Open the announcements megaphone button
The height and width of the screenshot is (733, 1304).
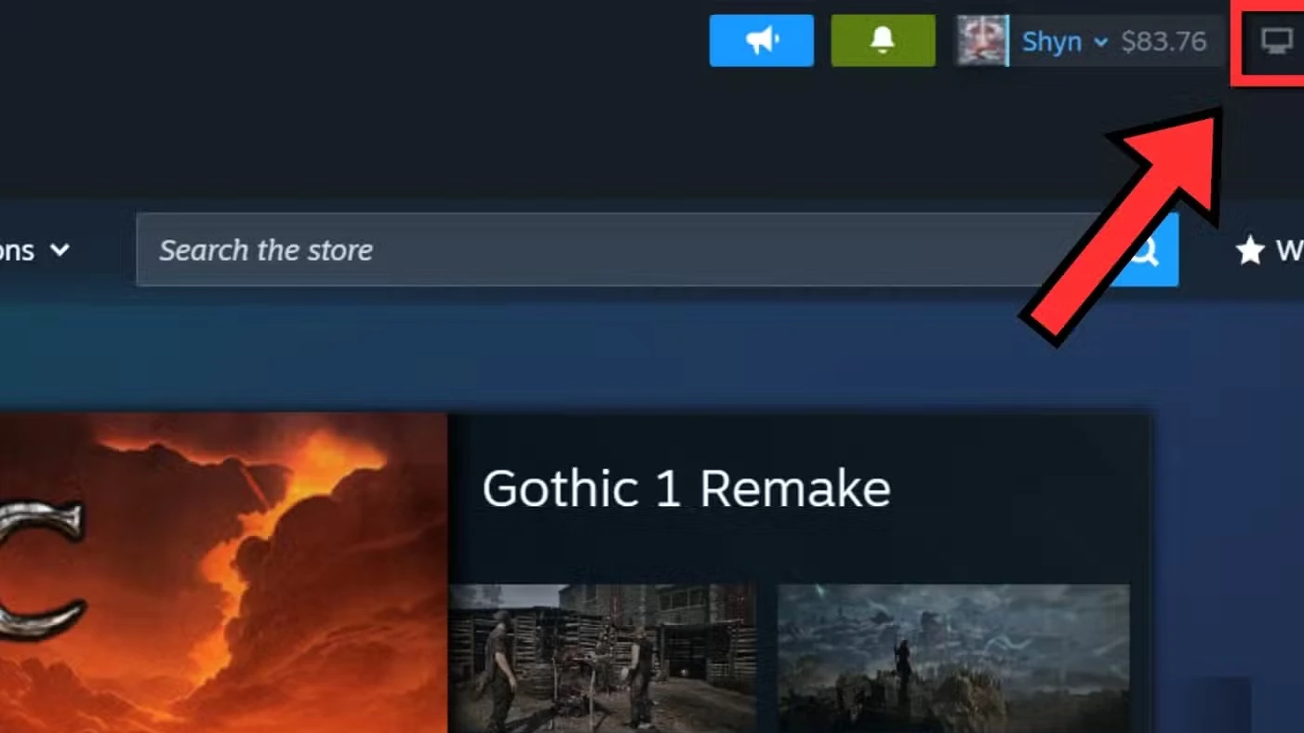[x=761, y=41]
